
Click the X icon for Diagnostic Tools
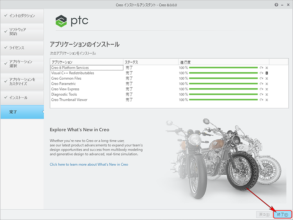coord(267,95)
